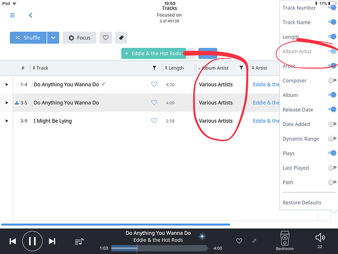The image size is (338, 254).
Task: Sort by Artist column header
Action: tap(260, 68)
